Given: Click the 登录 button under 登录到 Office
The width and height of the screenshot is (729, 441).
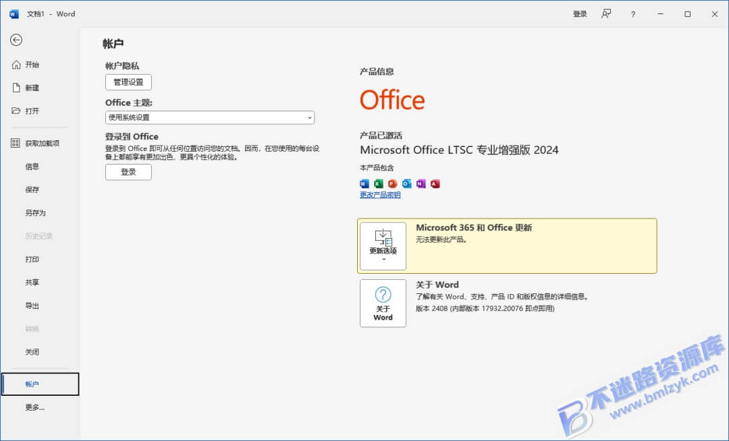Looking at the screenshot, I should (x=128, y=172).
